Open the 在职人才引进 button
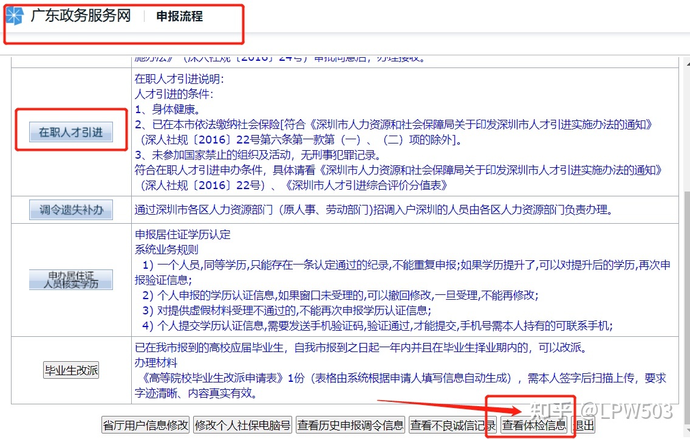 (71, 132)
